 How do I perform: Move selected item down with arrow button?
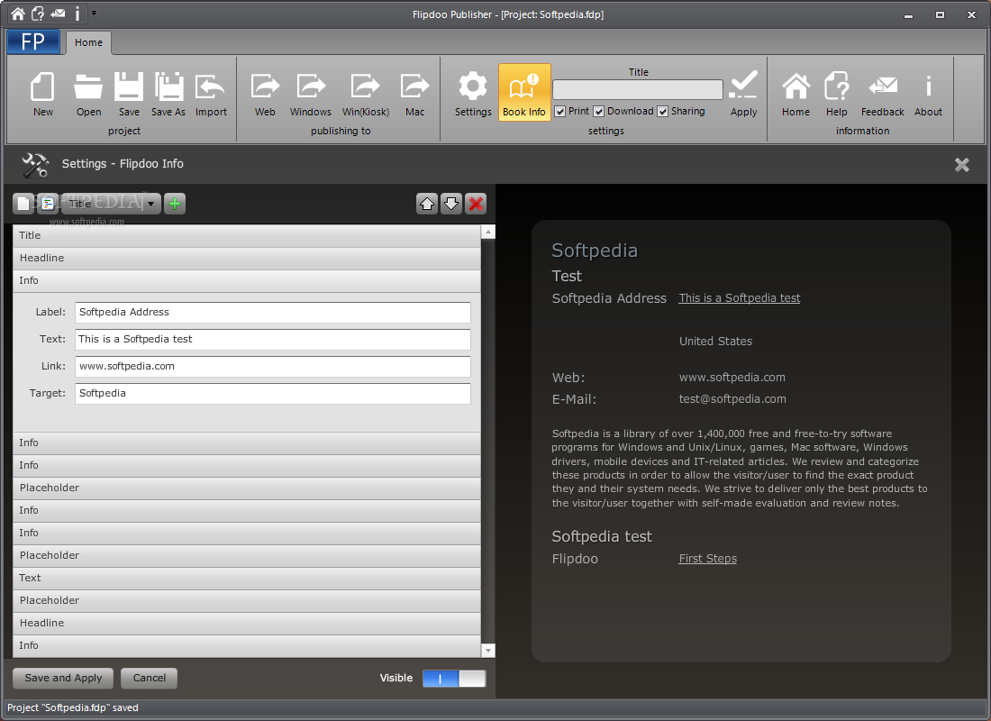pos(451,204)
